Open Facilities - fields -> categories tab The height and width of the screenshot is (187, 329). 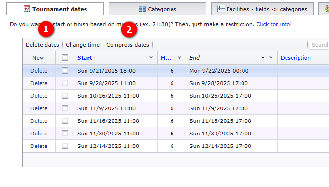[262, 9]
